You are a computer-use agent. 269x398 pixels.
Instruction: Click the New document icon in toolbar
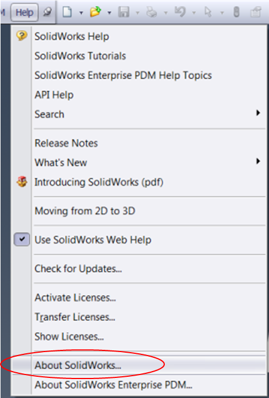(x=67, y=12)
